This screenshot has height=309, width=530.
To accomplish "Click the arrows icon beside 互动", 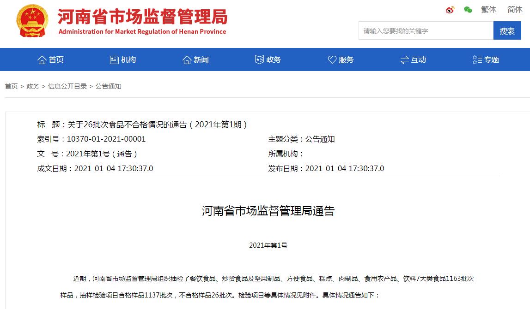I will pyautogui.click(x=405, y=60).
